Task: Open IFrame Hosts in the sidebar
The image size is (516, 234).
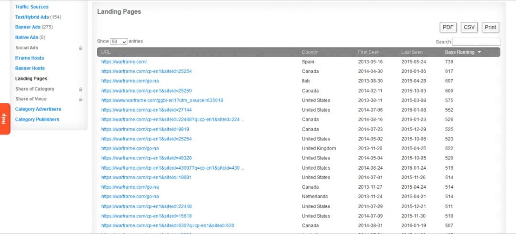Action: tap(29, 58)
